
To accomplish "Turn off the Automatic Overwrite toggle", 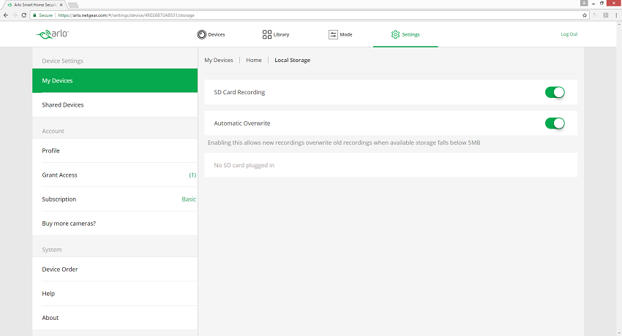I will point(555,123).
